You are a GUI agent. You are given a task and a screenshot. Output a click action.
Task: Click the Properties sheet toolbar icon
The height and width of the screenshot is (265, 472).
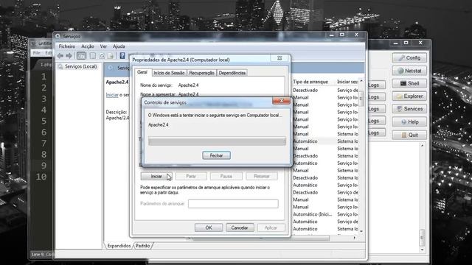pos(93,56)
